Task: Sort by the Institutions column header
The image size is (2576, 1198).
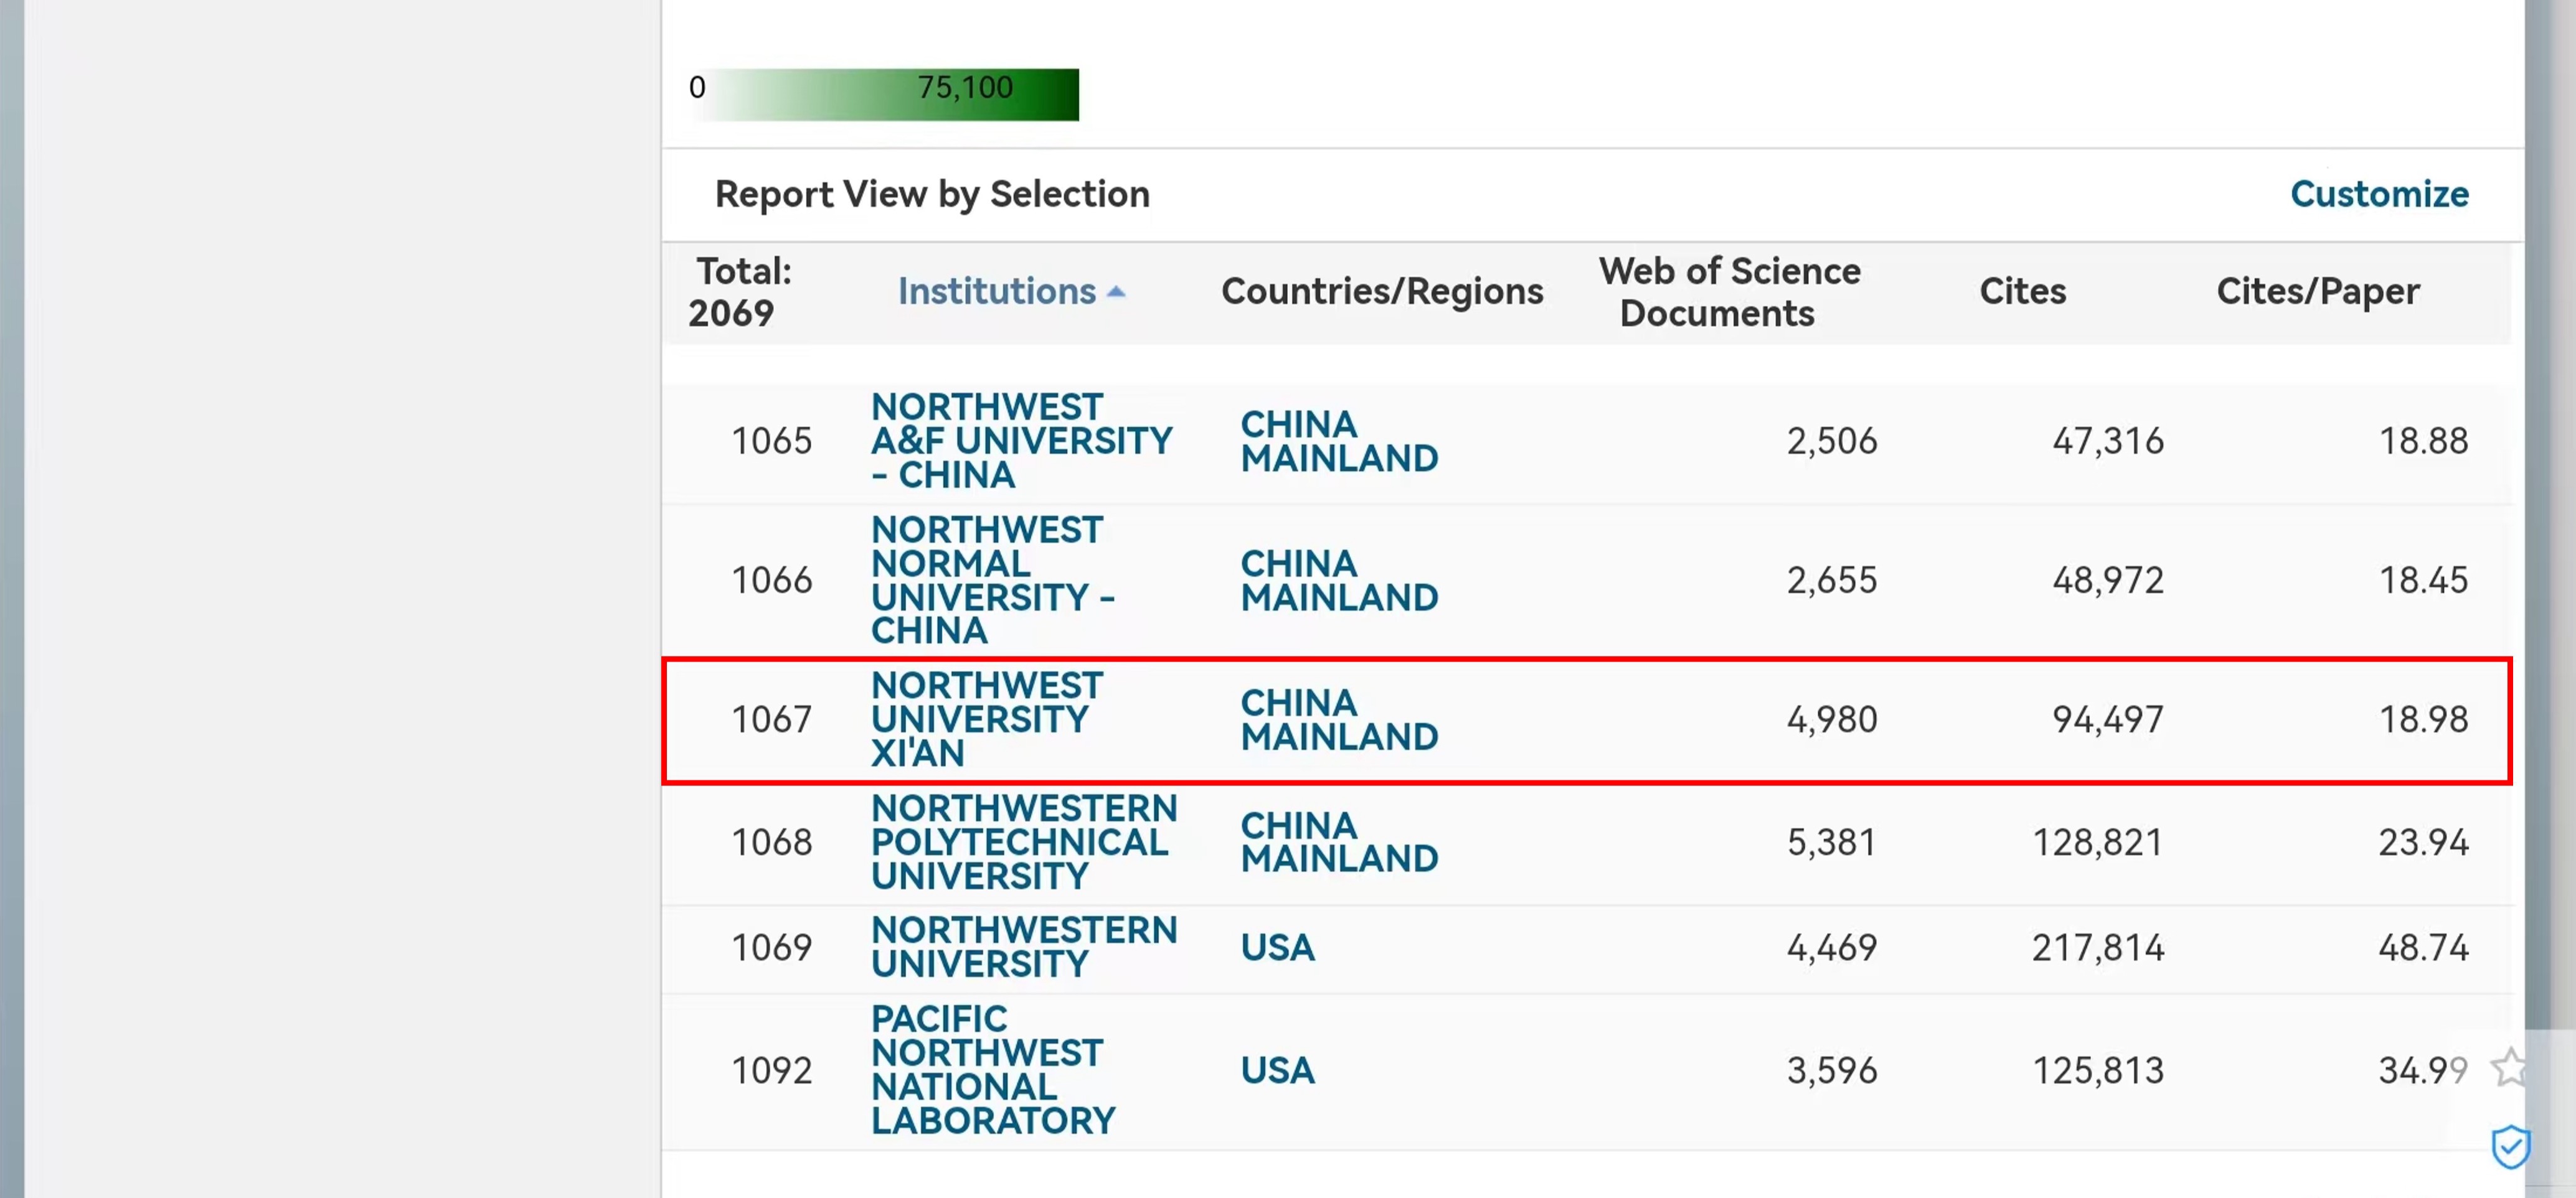Action: [996, 292]
